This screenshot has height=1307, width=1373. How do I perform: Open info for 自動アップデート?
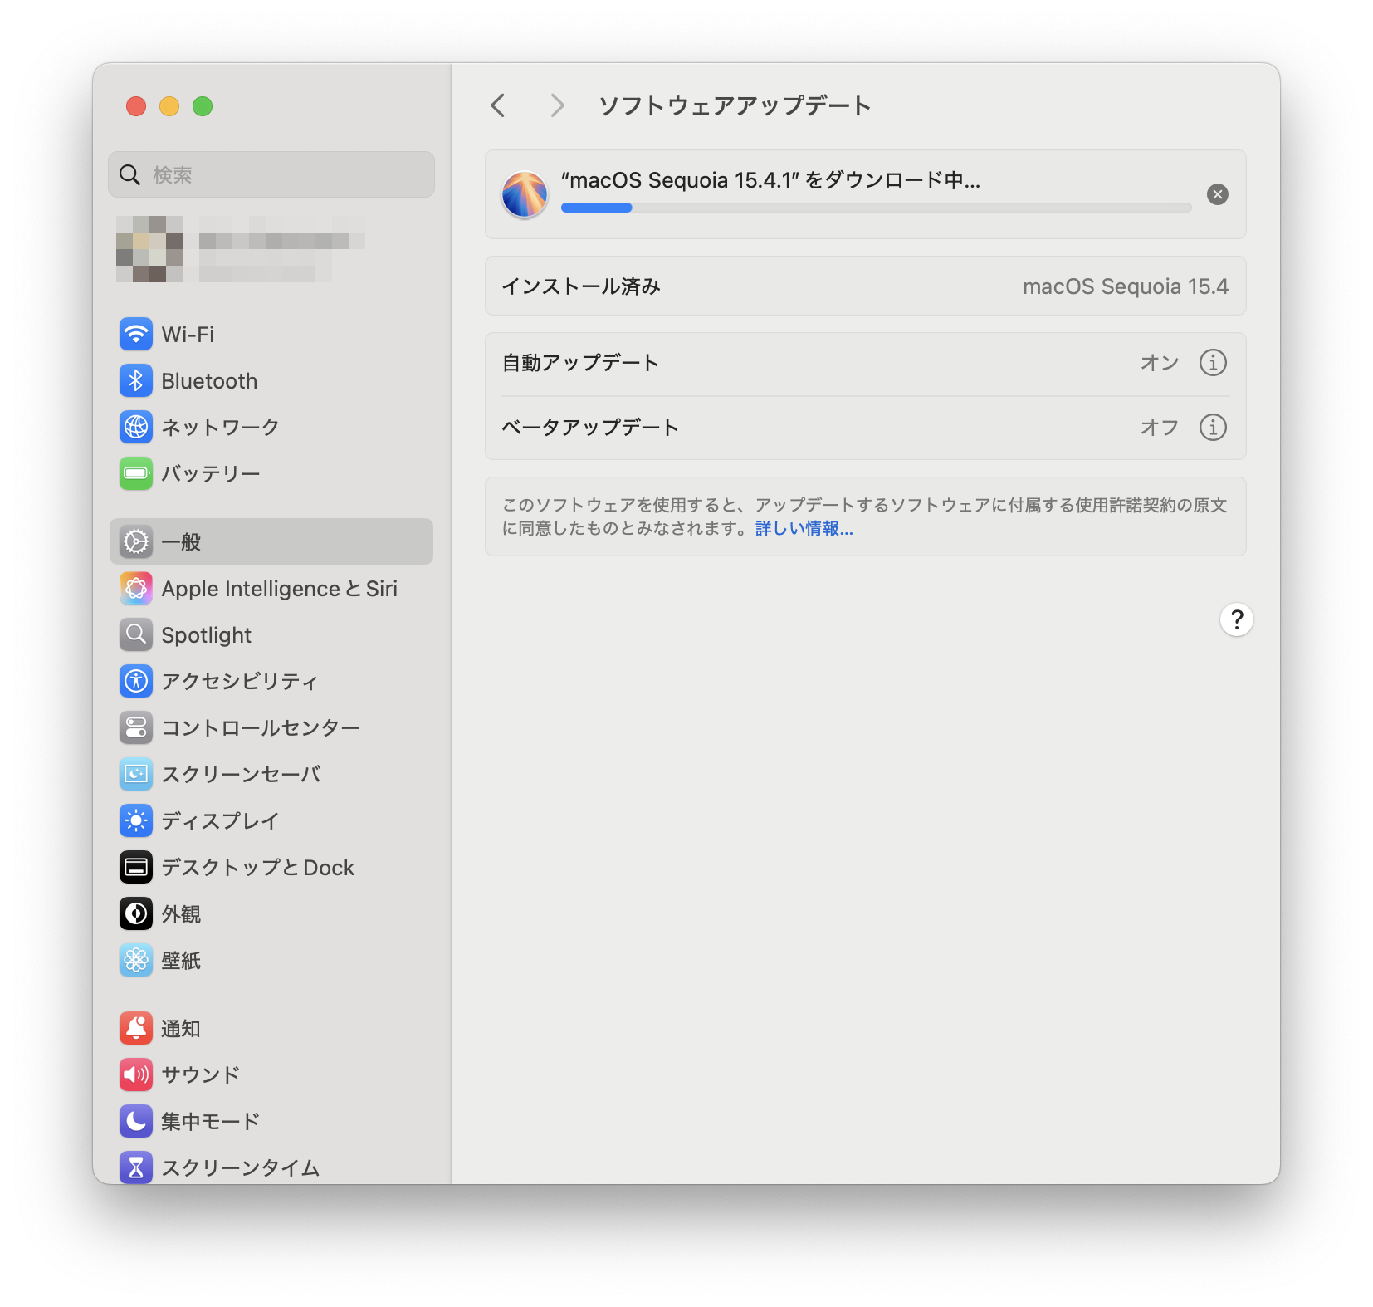click(x=1213, y=363)
